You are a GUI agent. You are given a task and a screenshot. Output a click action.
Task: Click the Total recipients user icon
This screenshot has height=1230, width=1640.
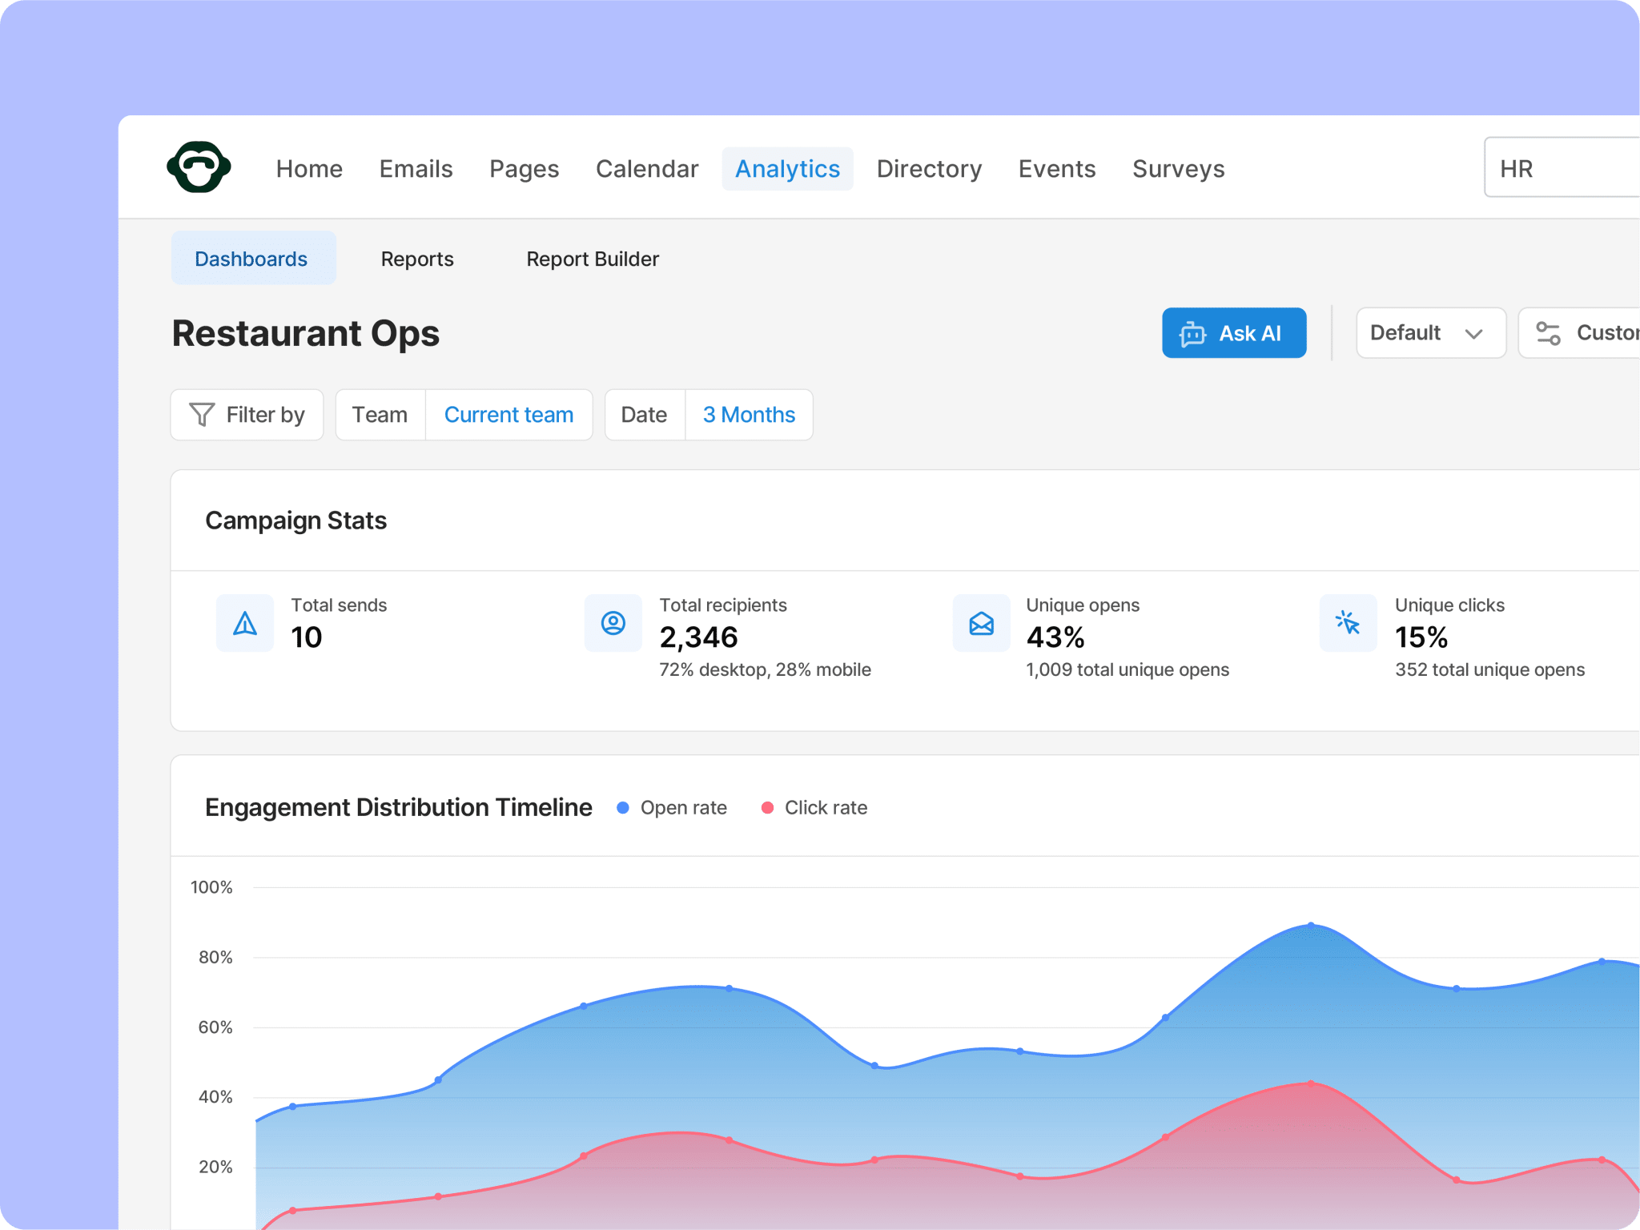(x=613, y=623)
